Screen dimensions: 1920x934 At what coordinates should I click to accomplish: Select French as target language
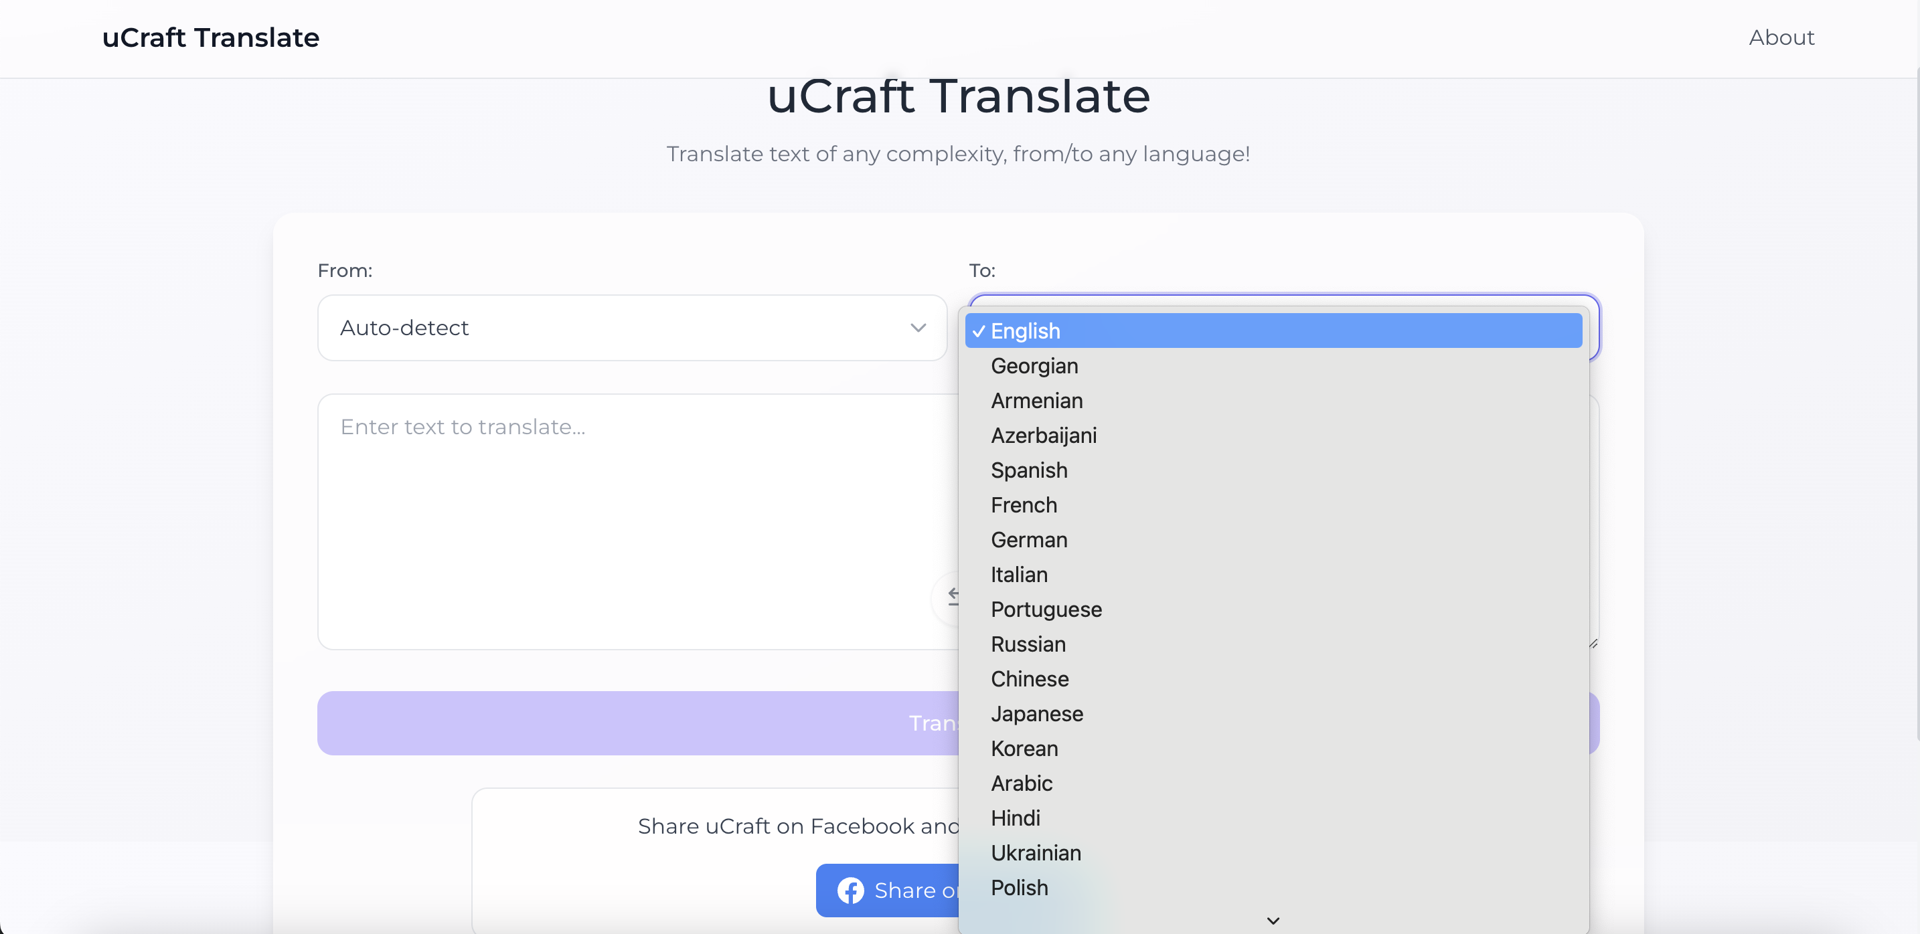(1024, 505)
